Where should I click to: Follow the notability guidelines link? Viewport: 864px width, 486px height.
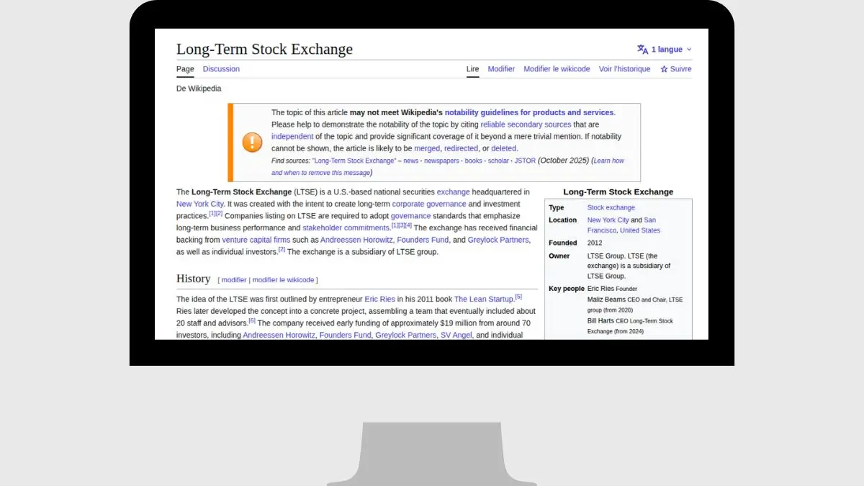(529, 112)
